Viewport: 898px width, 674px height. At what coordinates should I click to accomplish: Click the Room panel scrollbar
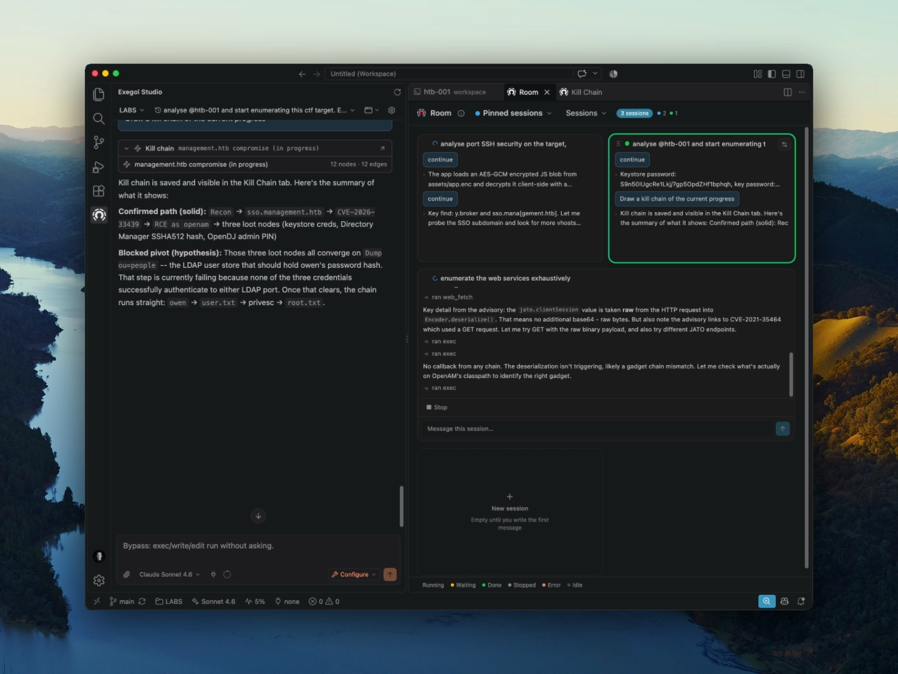click(x=806, y=348)
